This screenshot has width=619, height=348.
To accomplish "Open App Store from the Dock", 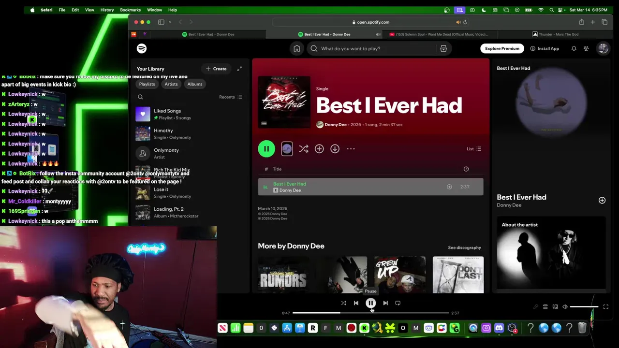I will (287, 328).
